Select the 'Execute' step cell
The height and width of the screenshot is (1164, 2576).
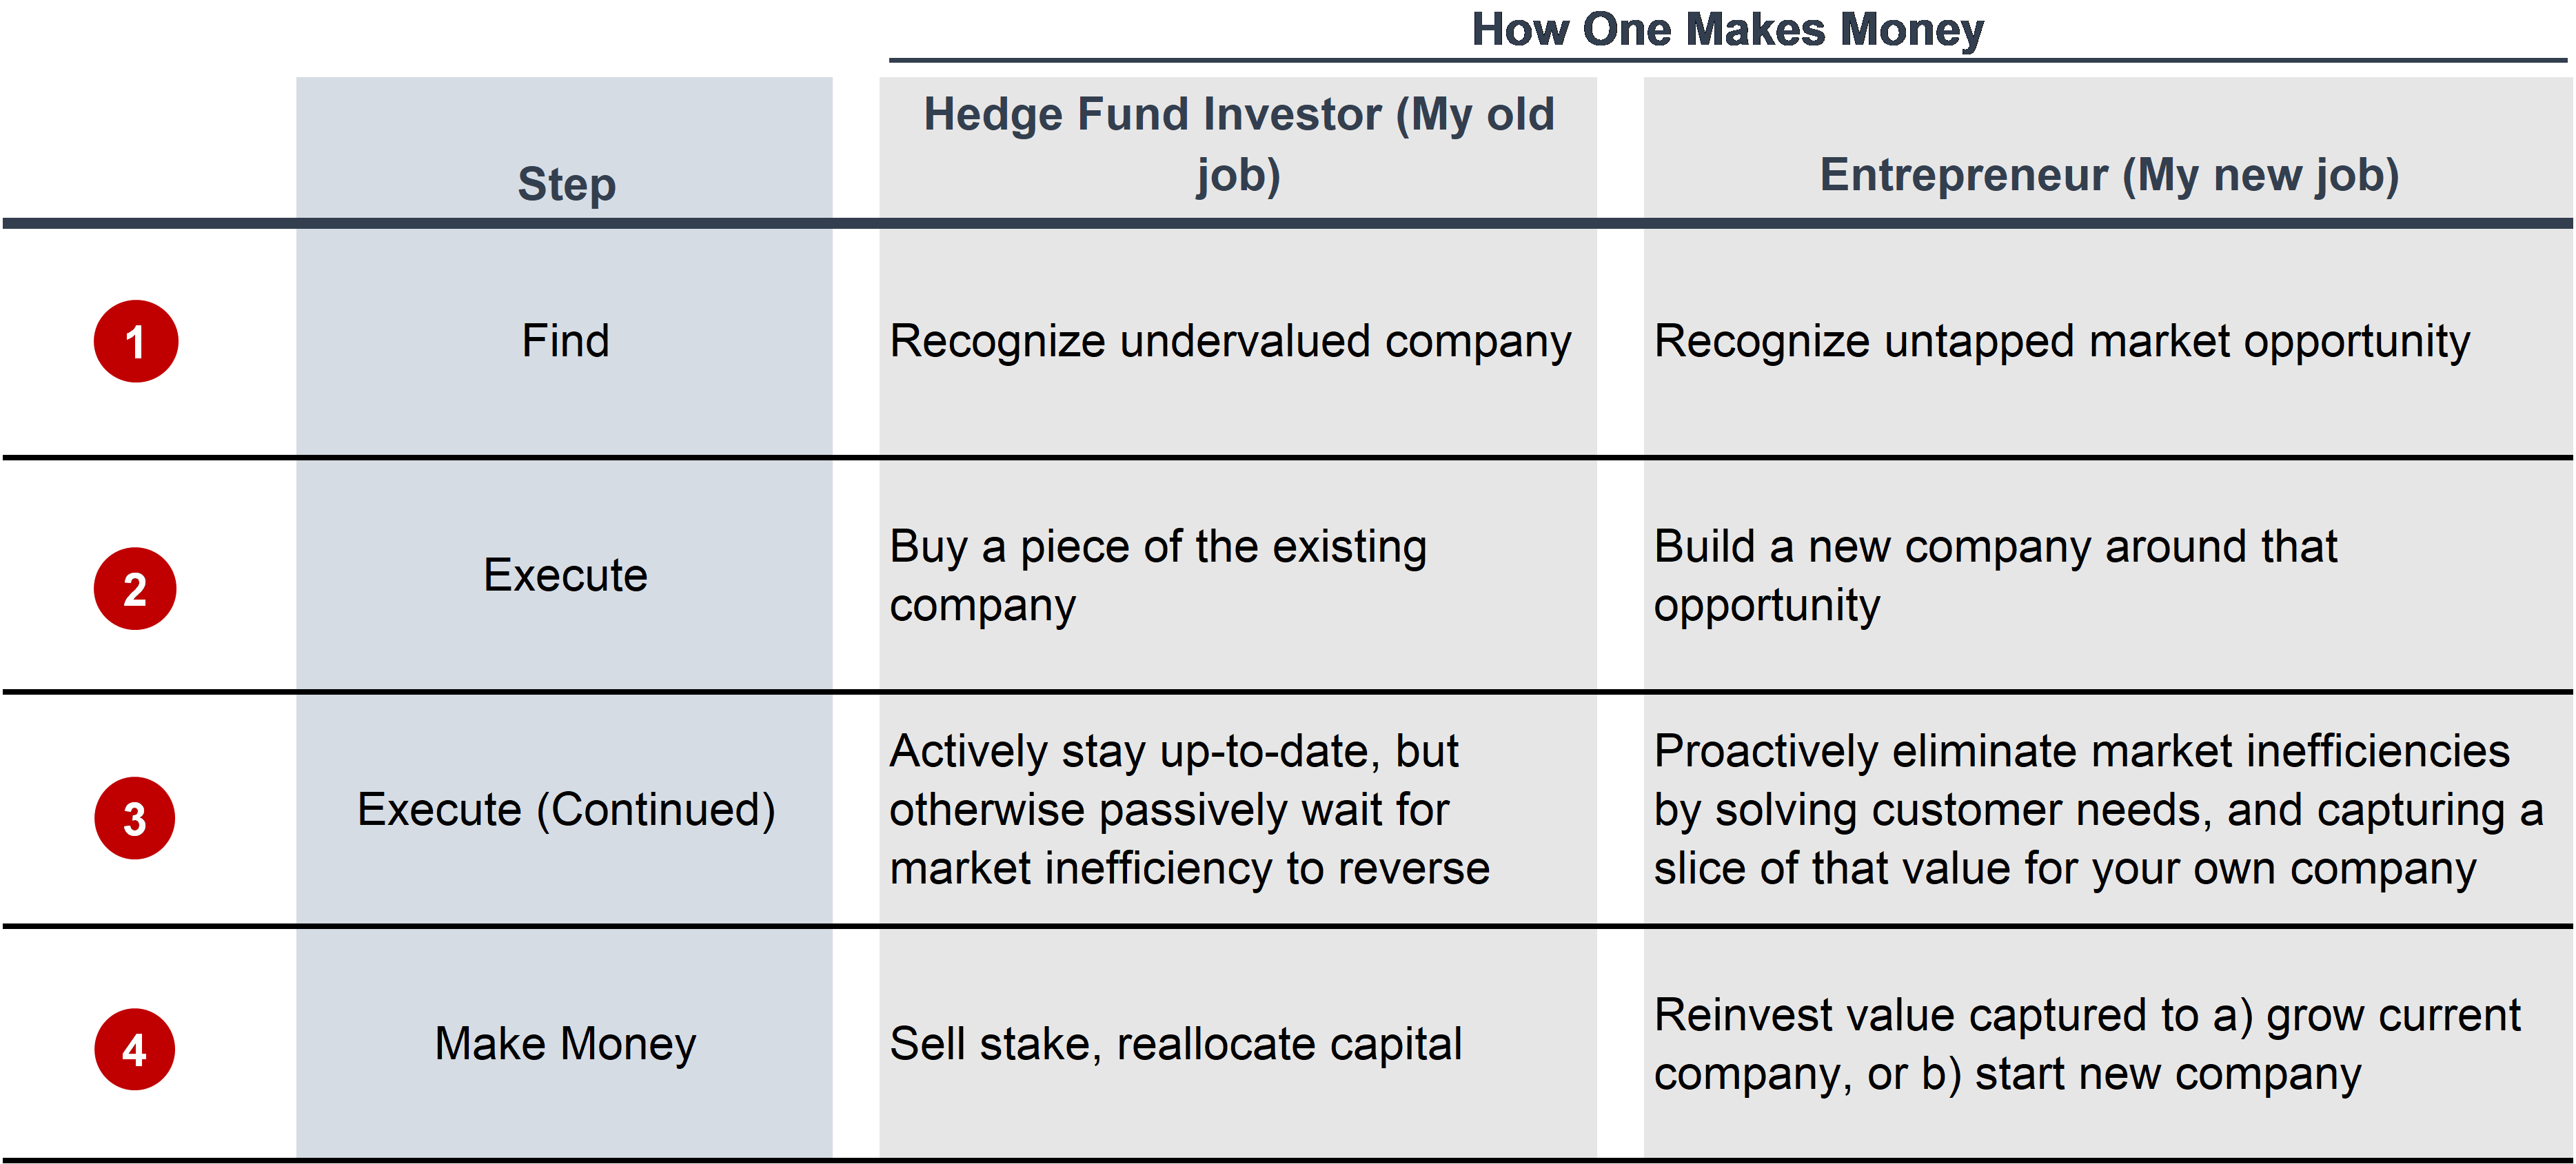(x=565, y=575)
